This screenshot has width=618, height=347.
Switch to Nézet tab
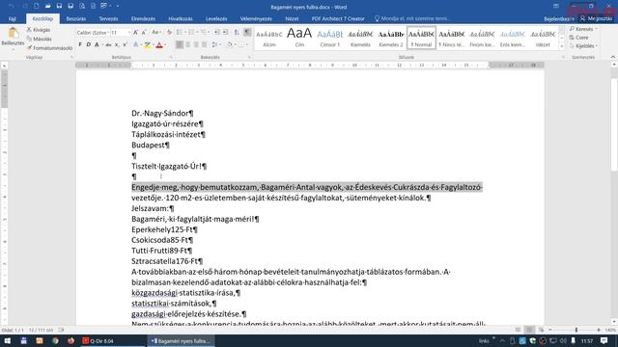[x=292, y=19]
